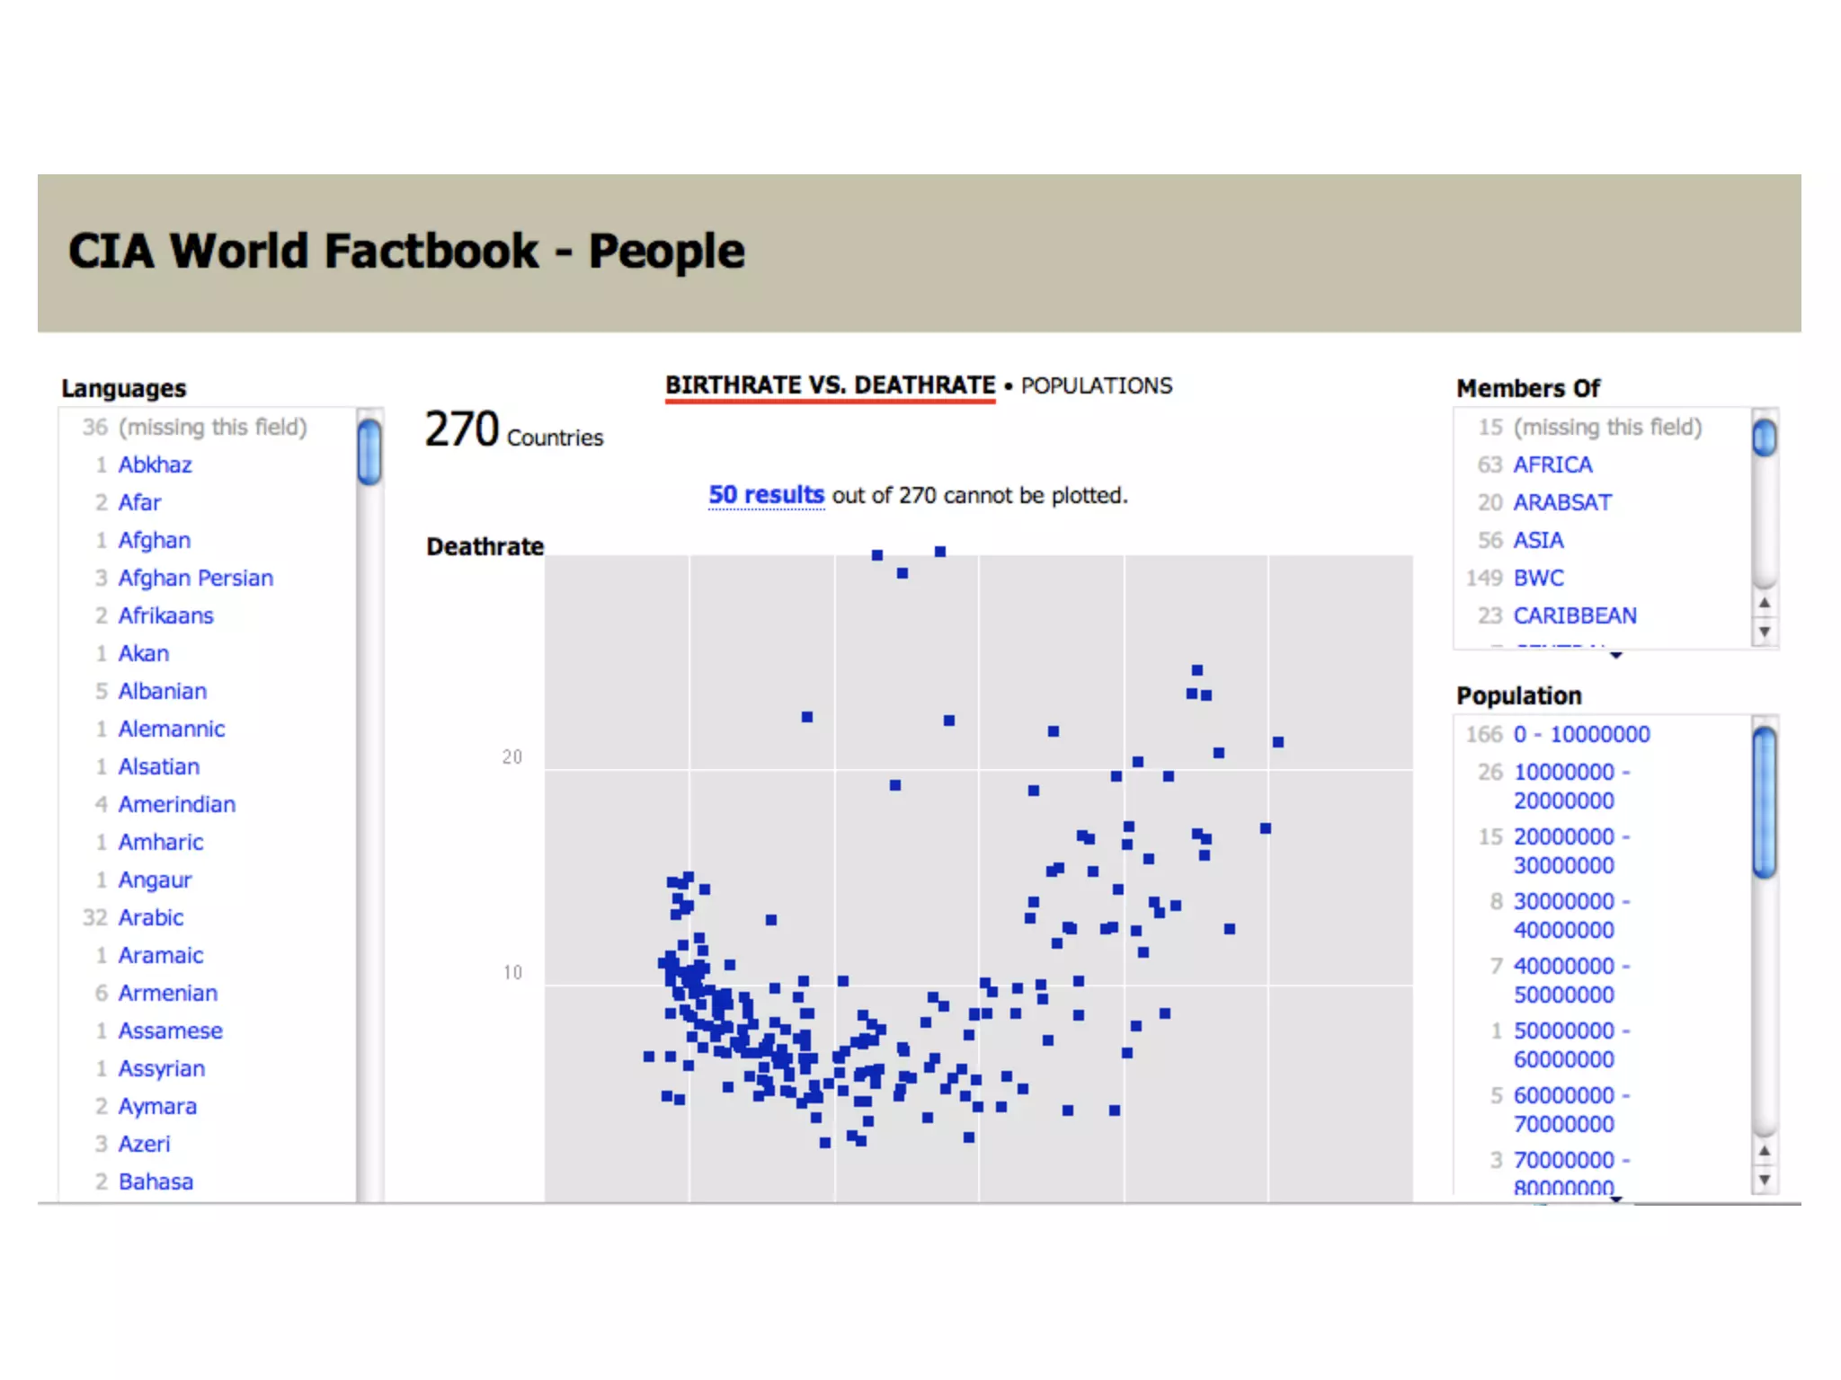Select Alsatian language entry
This screenshot has height=1380, width=1841.
159,766
